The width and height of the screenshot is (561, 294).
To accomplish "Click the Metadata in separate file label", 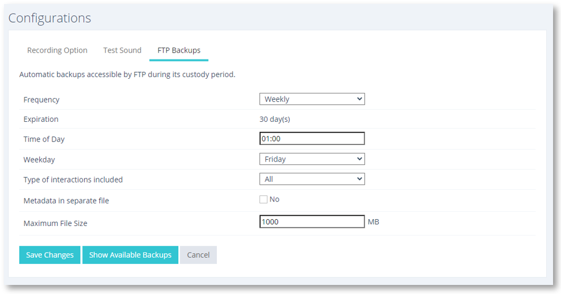I will click(66, 201).
